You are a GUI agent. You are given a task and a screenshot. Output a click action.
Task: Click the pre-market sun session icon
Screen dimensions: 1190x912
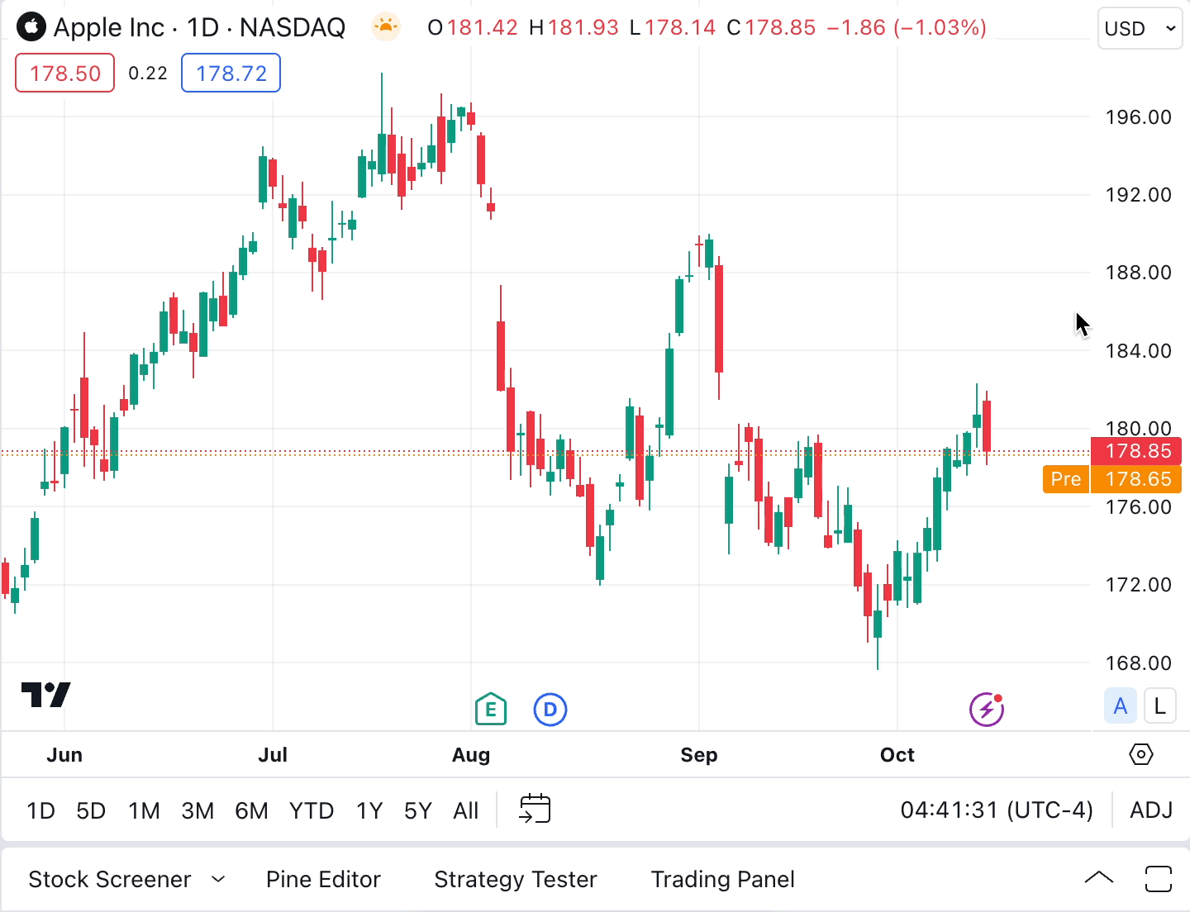385,27
